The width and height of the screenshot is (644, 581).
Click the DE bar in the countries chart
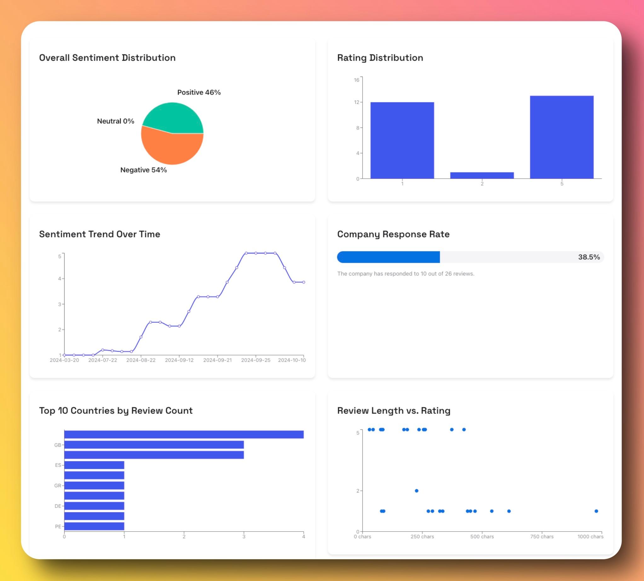click(94, 506)
